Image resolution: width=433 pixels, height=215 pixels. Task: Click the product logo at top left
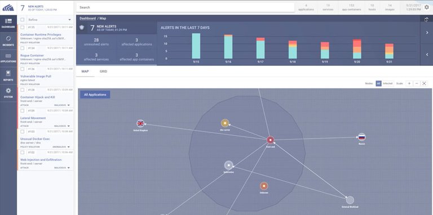pyautogui.click(x=8, y=7)
